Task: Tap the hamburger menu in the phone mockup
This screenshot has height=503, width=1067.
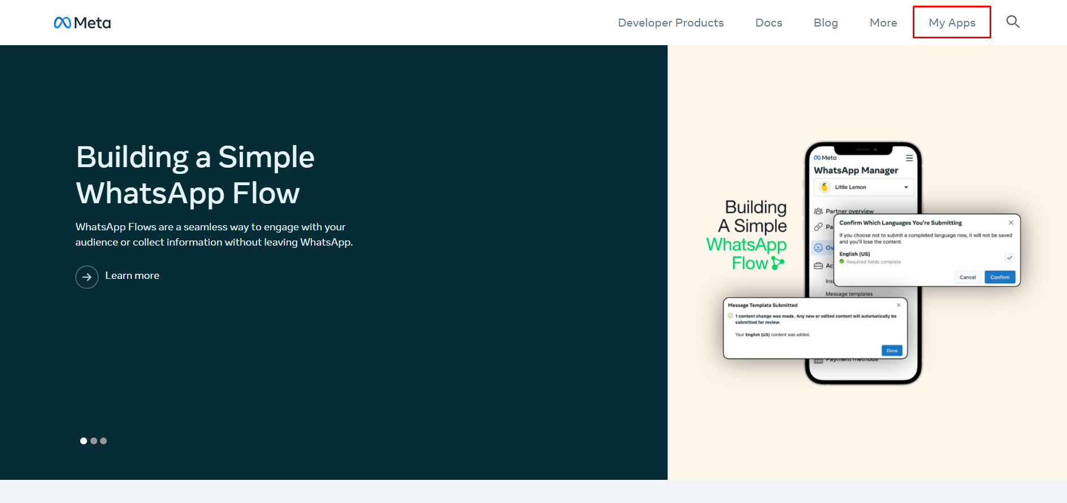Action: [909, 158]
